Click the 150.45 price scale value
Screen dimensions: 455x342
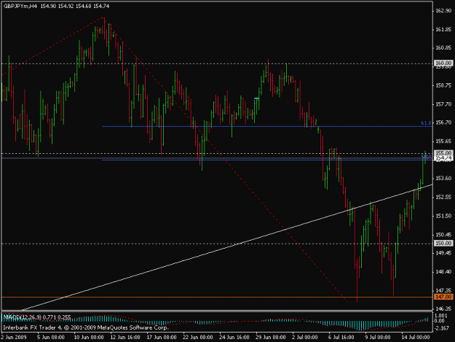tap(443, 235)
